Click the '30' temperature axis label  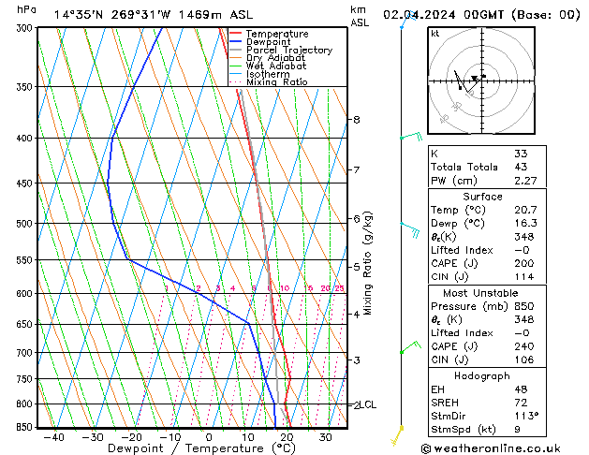[325, 437]
